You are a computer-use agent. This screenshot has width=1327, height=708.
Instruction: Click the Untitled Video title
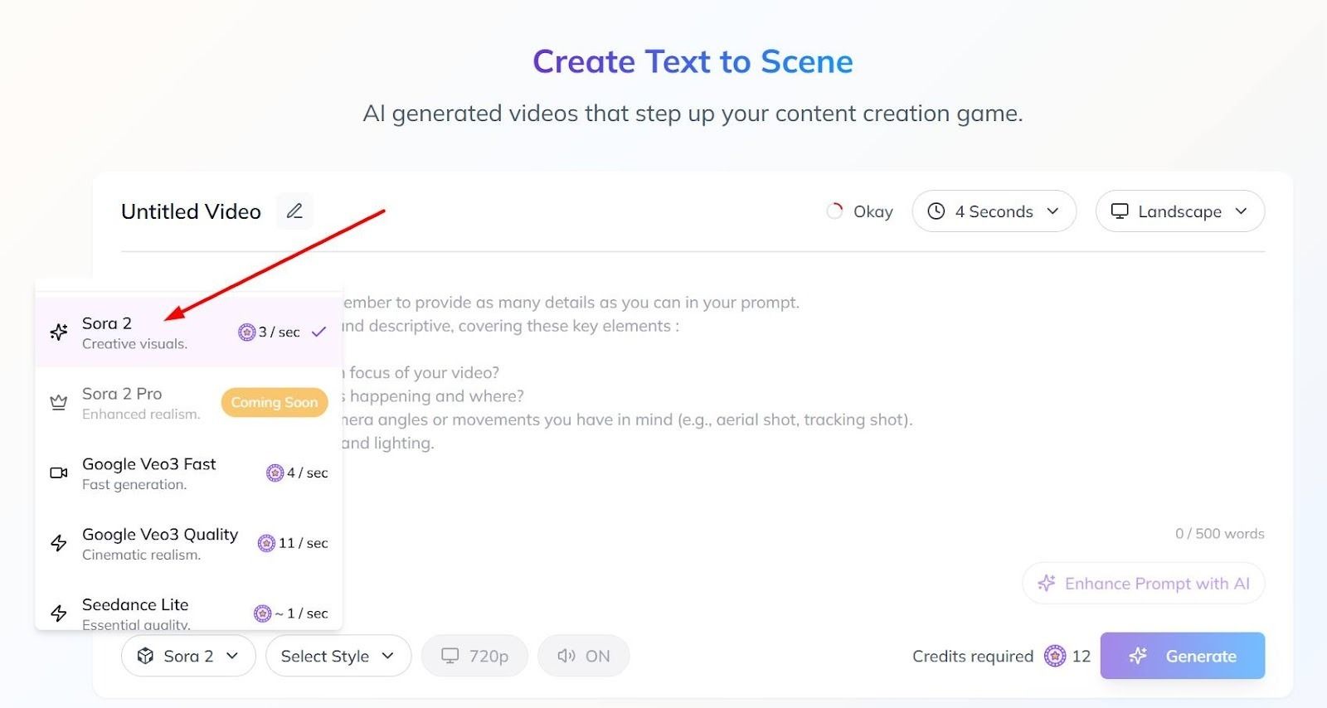coord(191,211)
